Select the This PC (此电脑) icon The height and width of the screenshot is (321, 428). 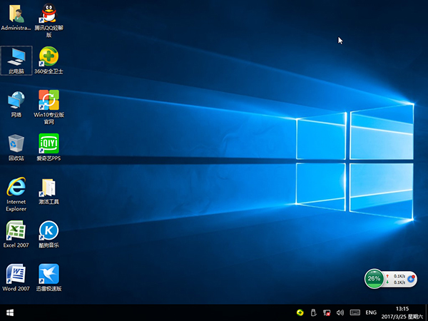tap(16, 56)
